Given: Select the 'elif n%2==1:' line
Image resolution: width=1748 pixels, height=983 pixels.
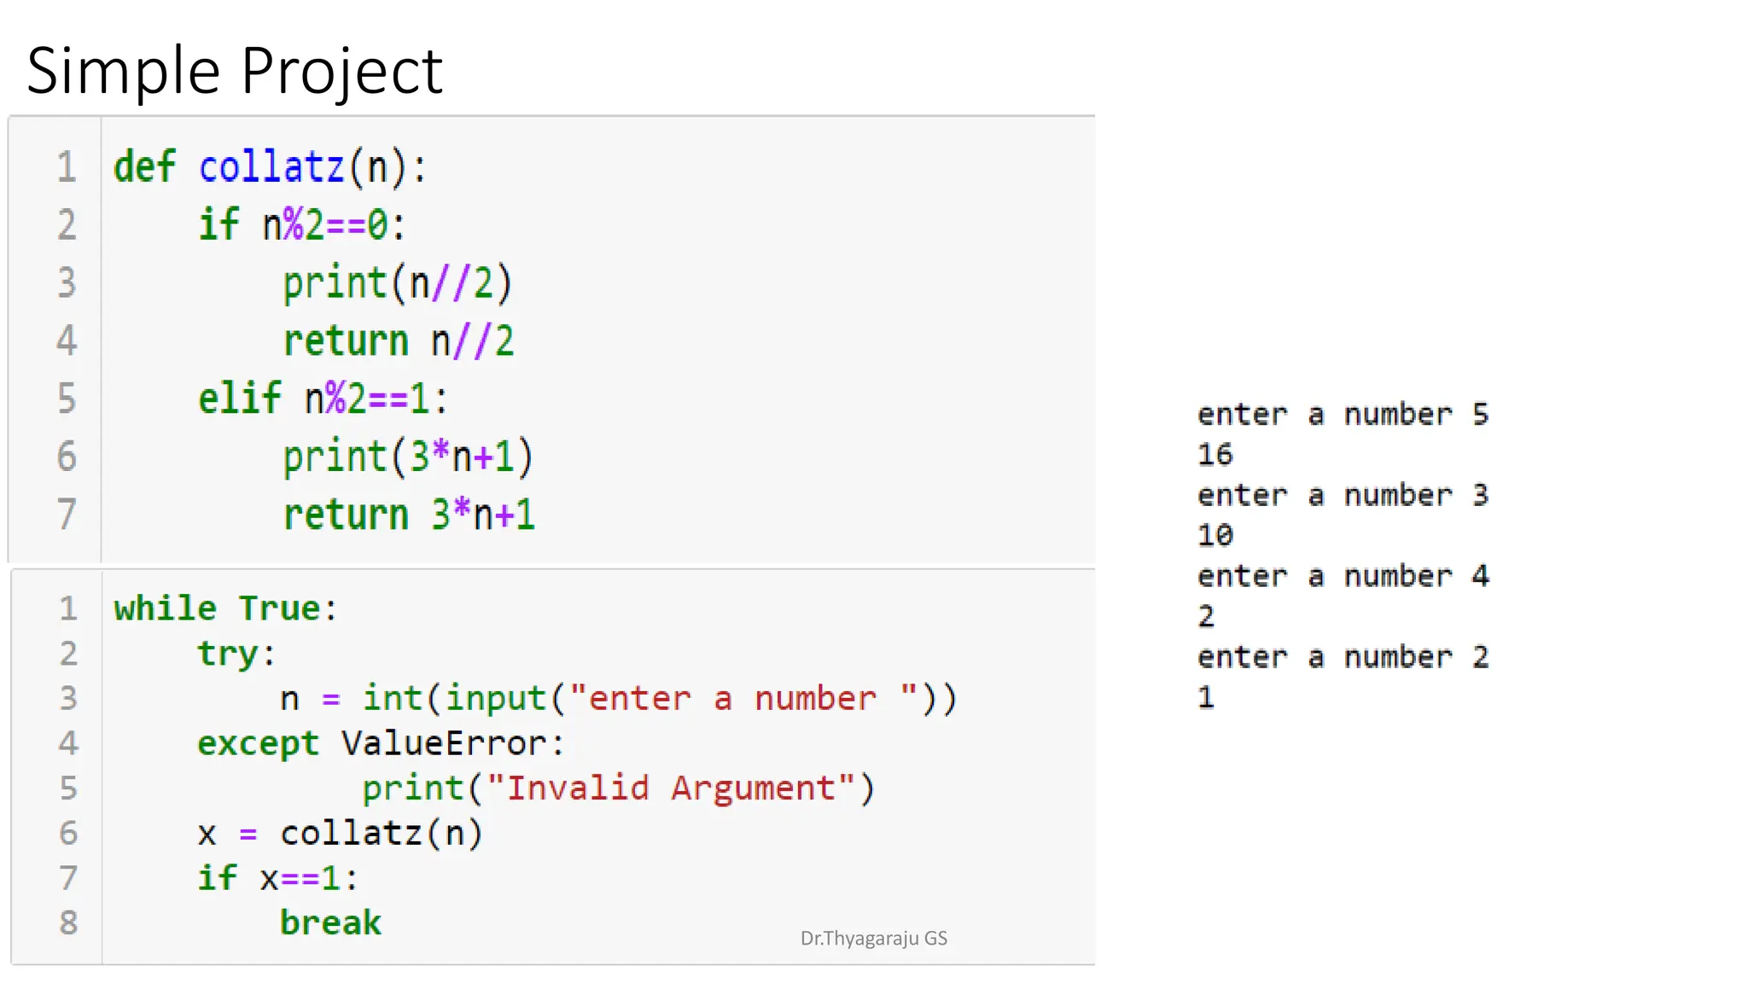Looking at the screenshot, I should click(x=323, y=398).
